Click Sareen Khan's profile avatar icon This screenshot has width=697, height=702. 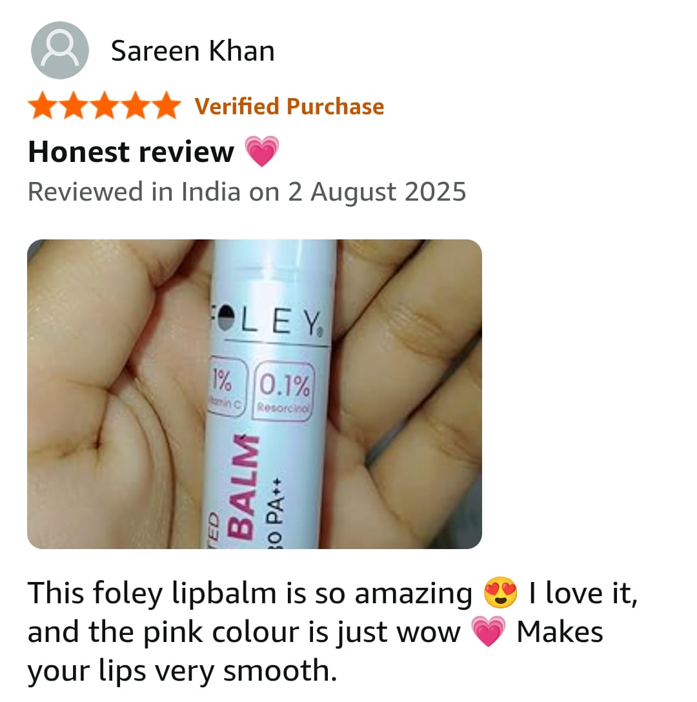(x=59, y=50)
